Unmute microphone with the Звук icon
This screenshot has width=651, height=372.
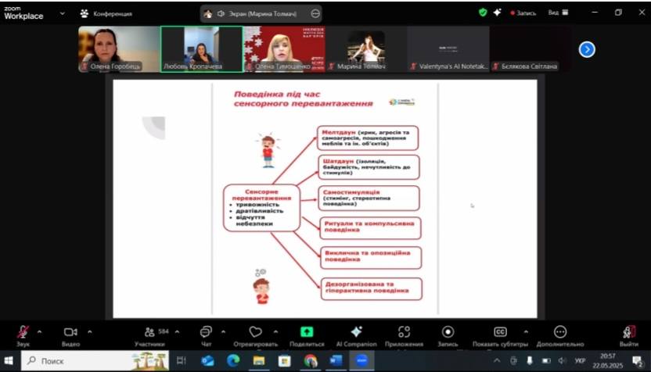pyautogui.click(x=23, y=332)
